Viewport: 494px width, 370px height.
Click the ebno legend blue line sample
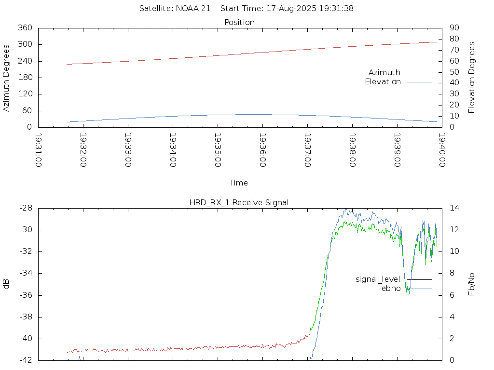click(419, 289)
